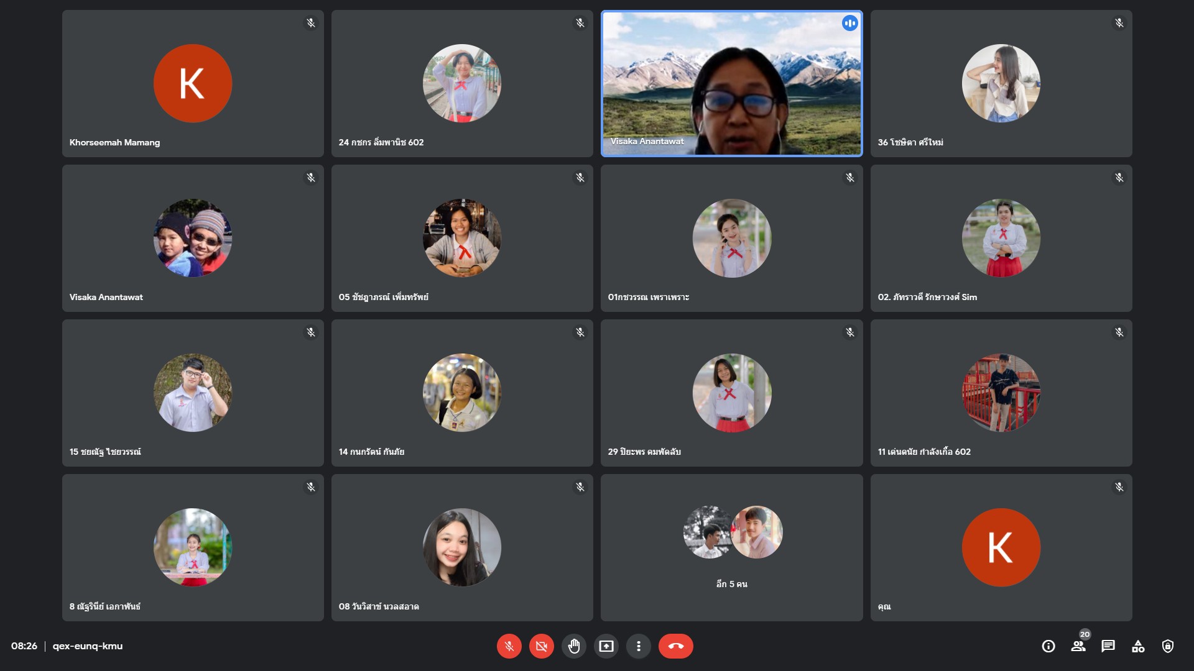Raise your hand
This screenshot has width=1194, height=671.
pos(573,646)
